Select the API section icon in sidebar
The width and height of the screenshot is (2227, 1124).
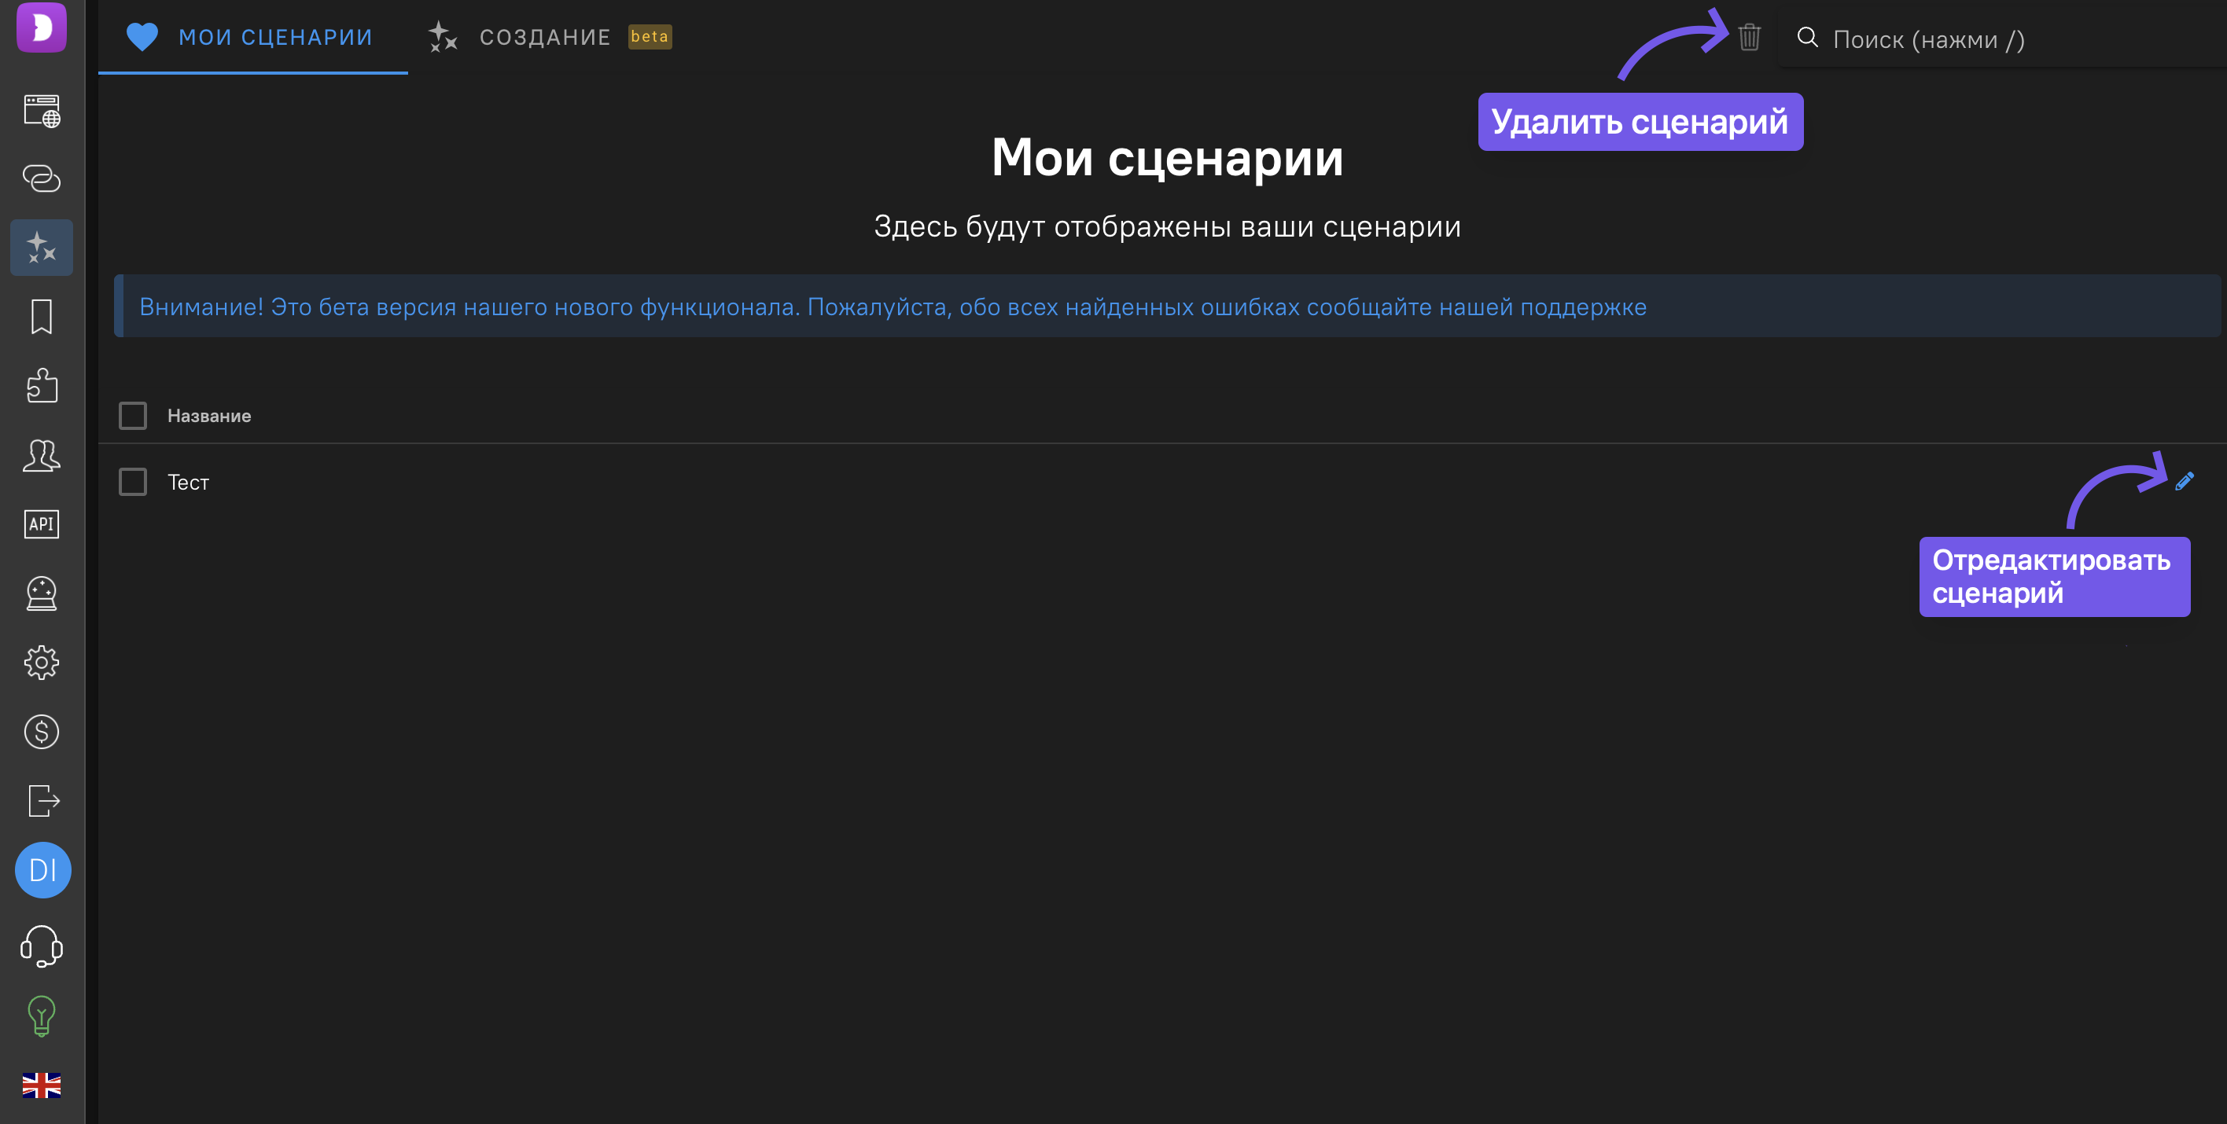coord(41,524)
